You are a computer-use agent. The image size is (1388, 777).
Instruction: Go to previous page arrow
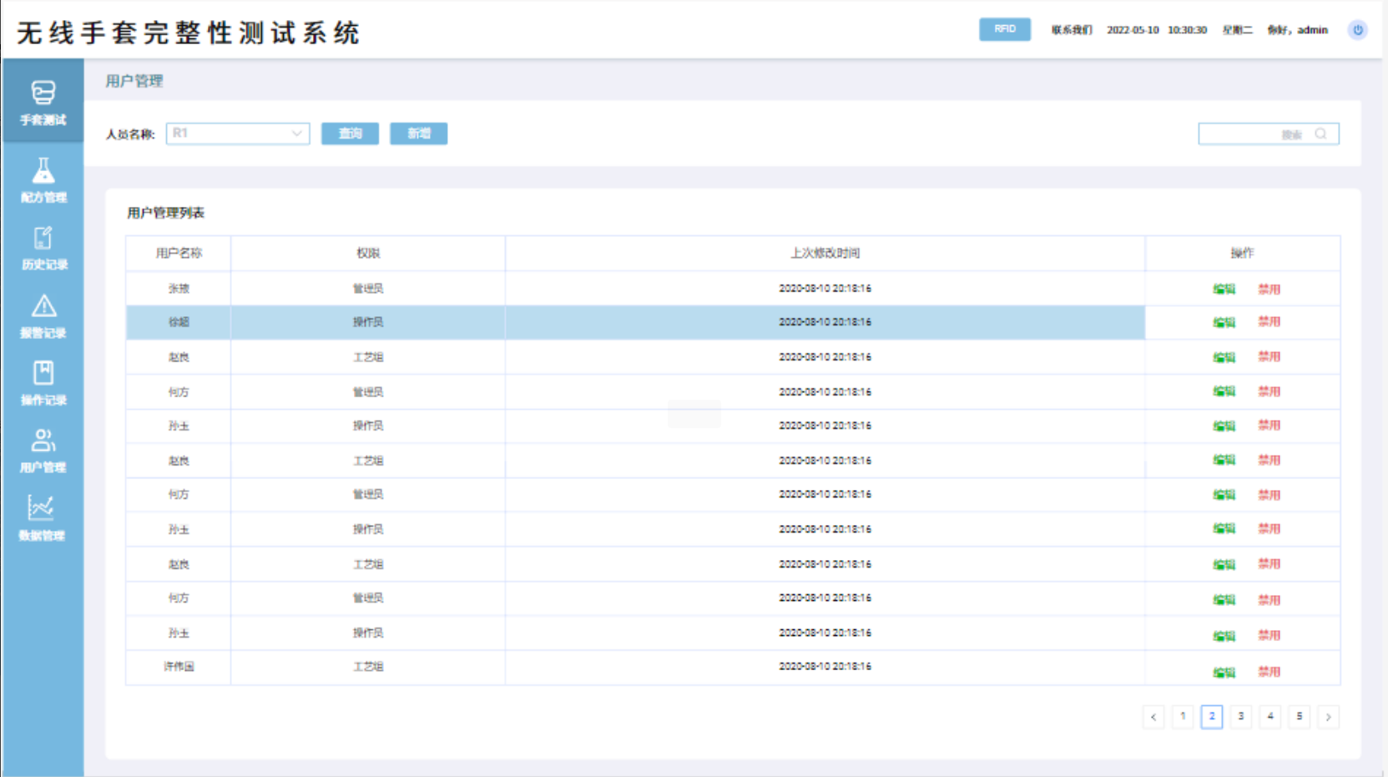coord(1153,717)
